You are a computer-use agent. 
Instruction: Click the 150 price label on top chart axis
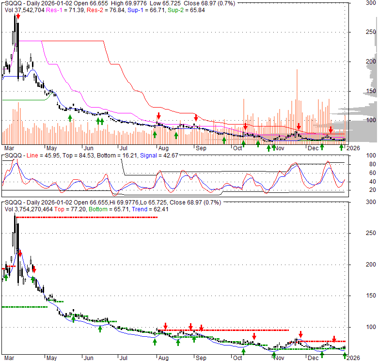pyautogui.click(x=371, y=91)
